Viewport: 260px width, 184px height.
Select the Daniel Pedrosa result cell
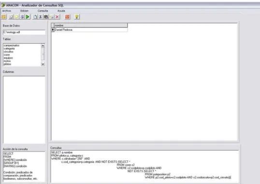91,30
